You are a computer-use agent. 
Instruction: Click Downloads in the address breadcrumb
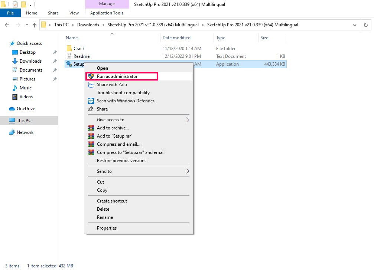(88, 25)
